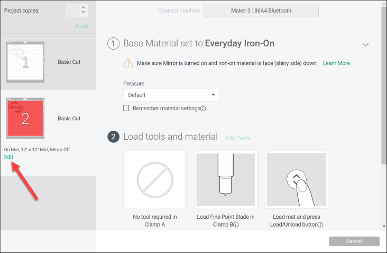
Task: Click the Fine-Point Blade illustration
Action: pos(226,180)
